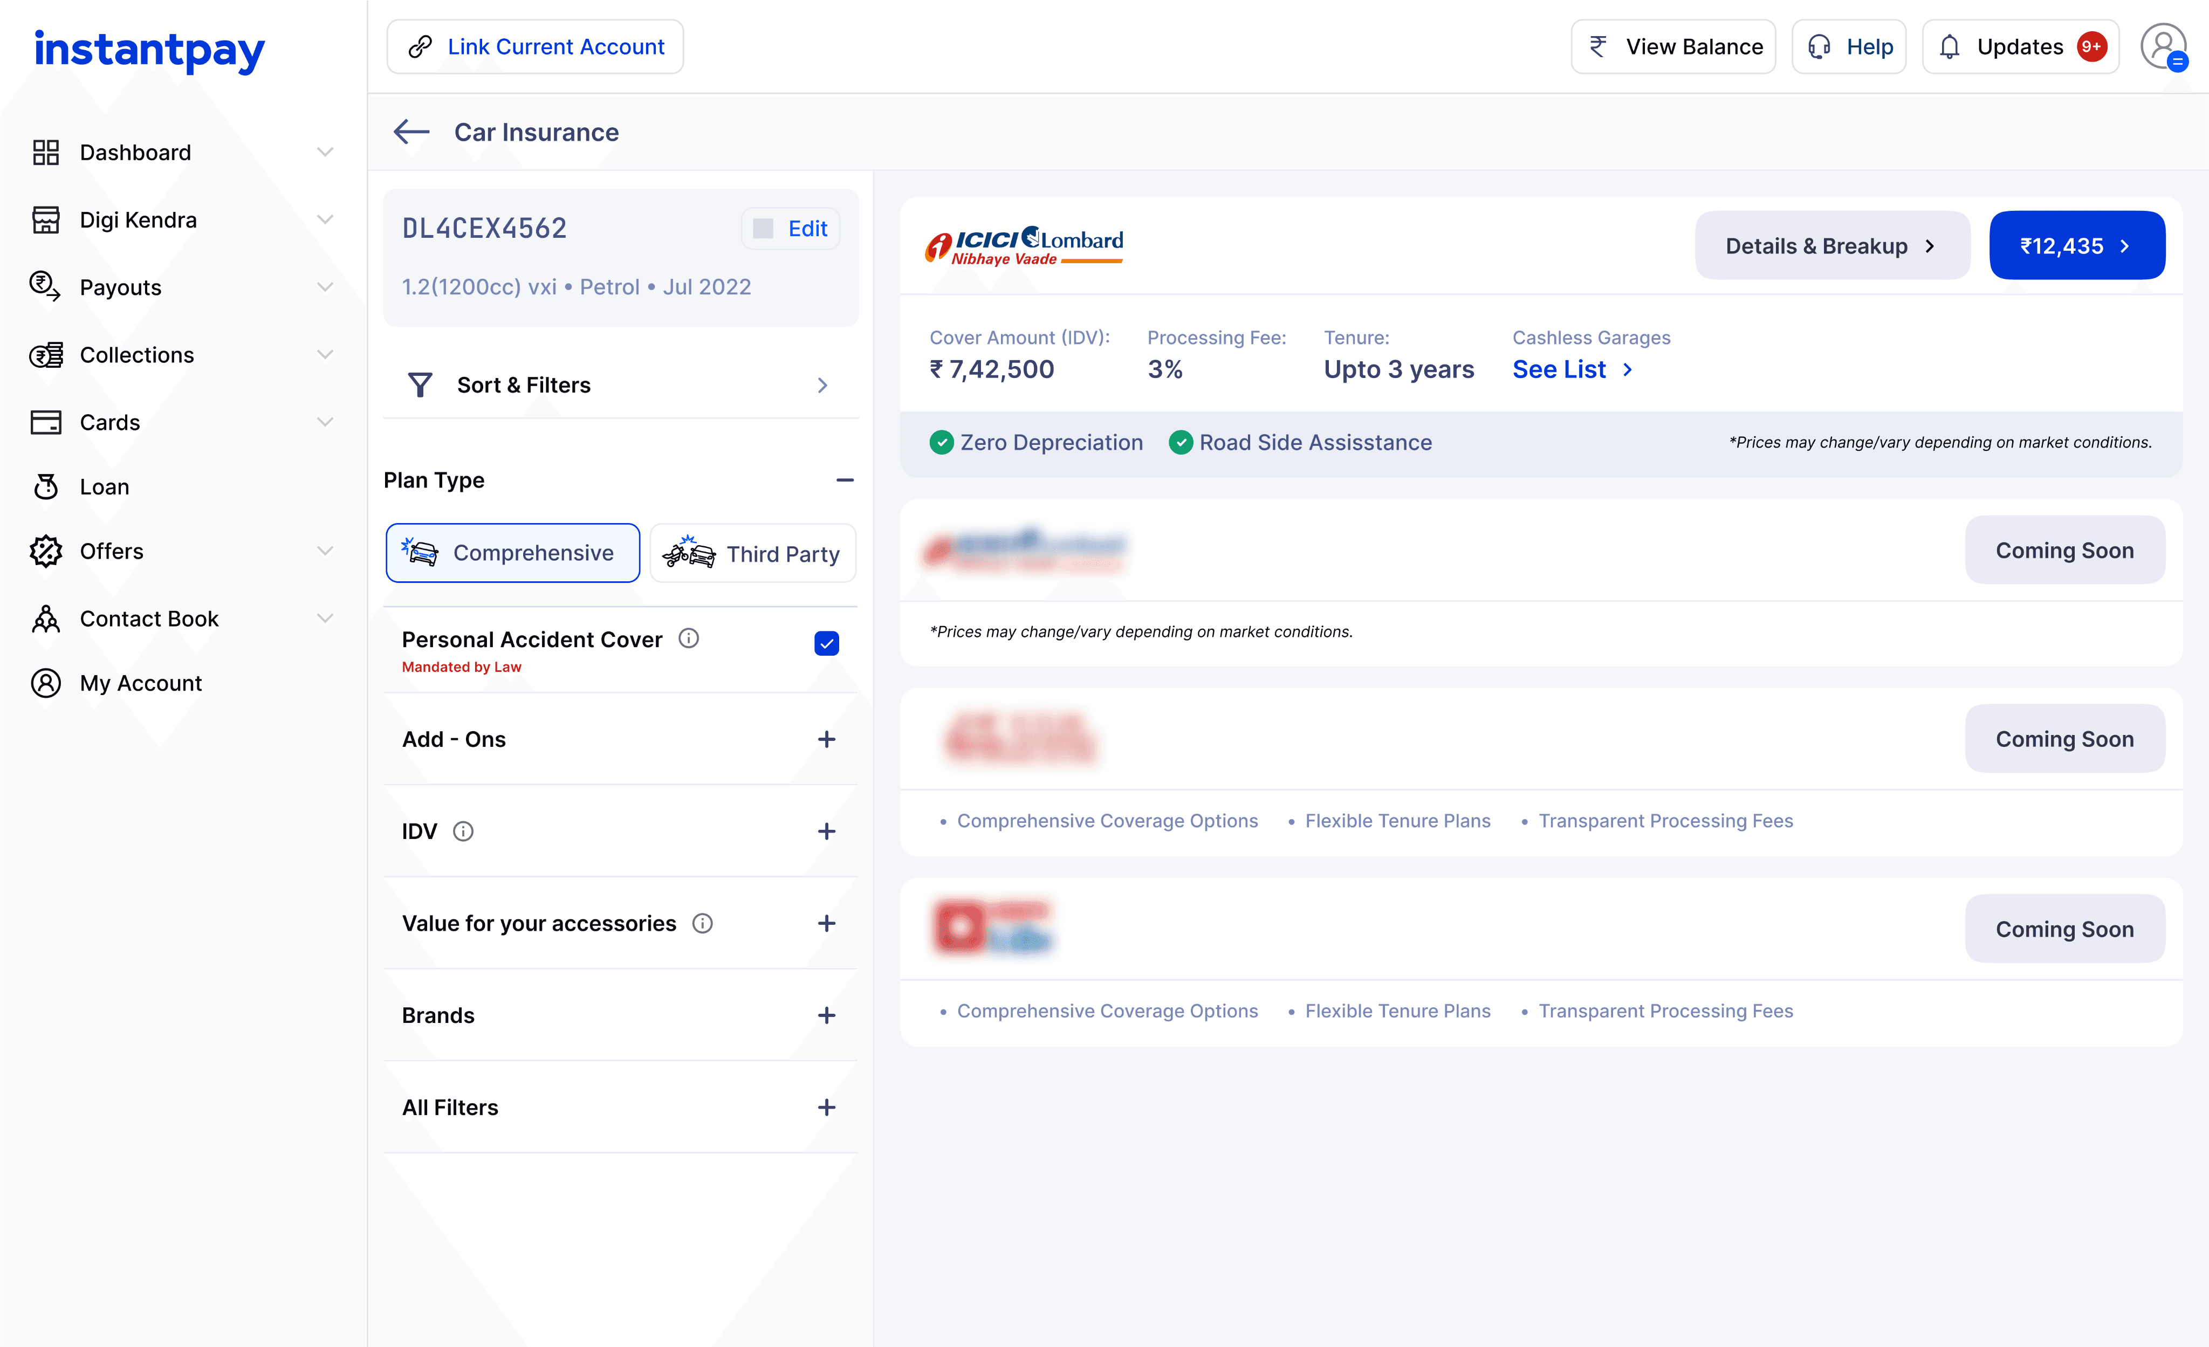The height and width of the screenshot is (1347, 2209).
Task: Click the ICICI Lombard logo
Action: [x=1023, y=245]
